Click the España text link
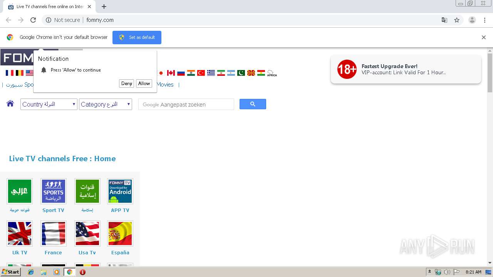This screenshot has height=277, width=493. (120, 253)
